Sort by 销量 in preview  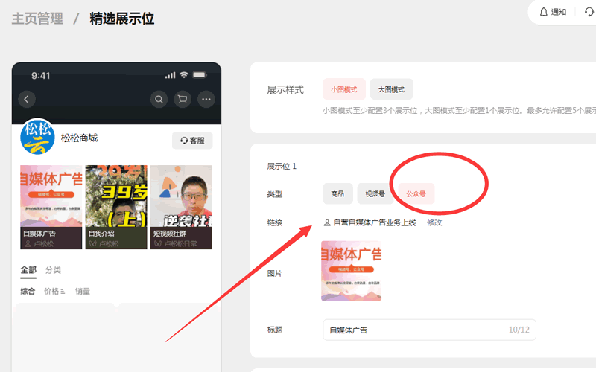(x=83, y=291)
